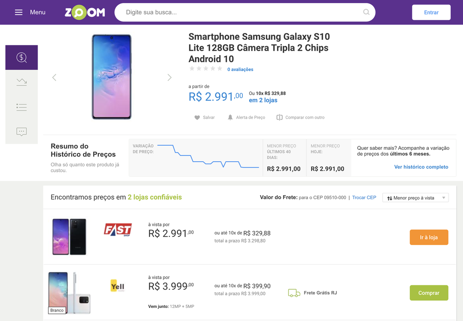This screenshot has height=321, width=463.
Task: Show next product image with right arrow
Action: 170,77
